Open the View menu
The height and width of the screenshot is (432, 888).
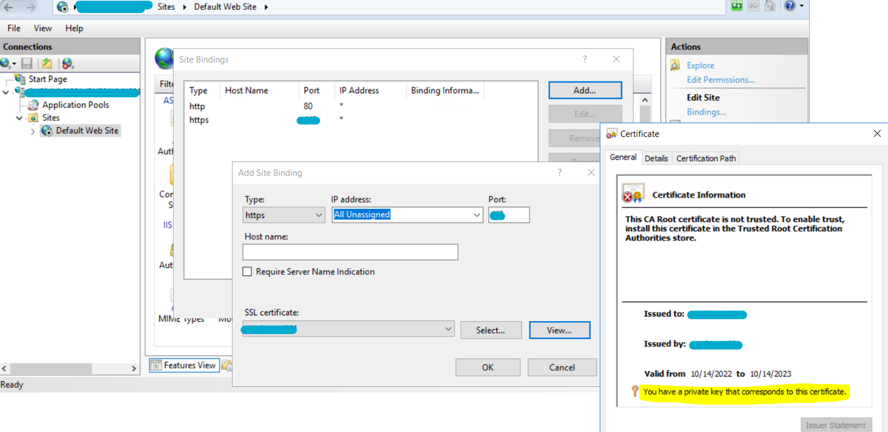(43, 28)
